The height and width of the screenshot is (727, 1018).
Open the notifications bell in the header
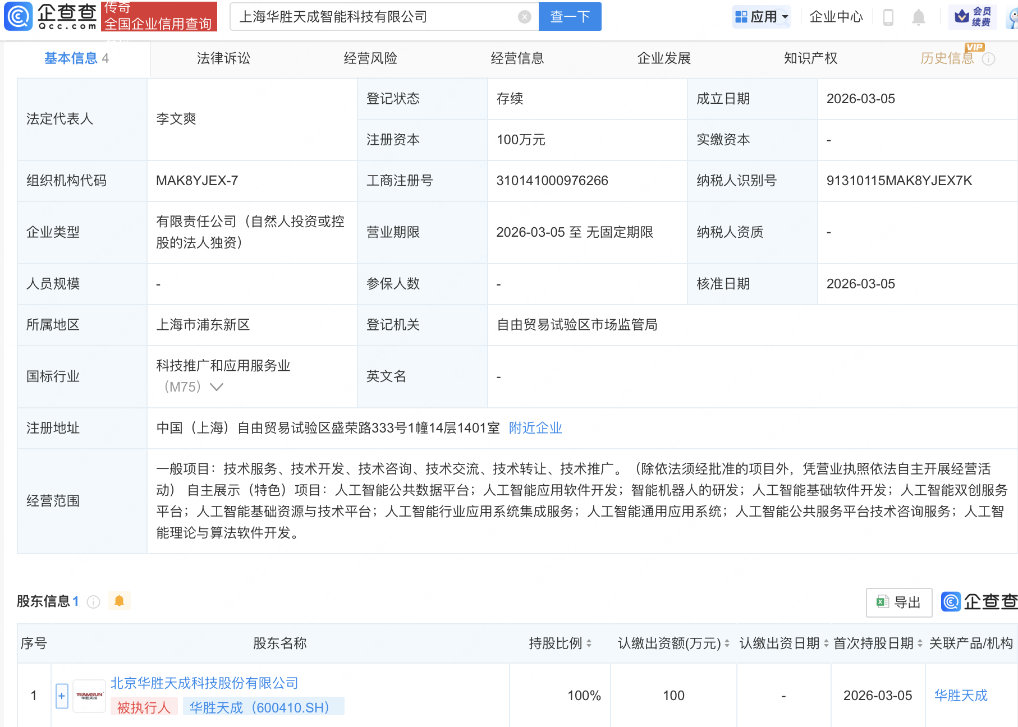click(x=918, y=17)
